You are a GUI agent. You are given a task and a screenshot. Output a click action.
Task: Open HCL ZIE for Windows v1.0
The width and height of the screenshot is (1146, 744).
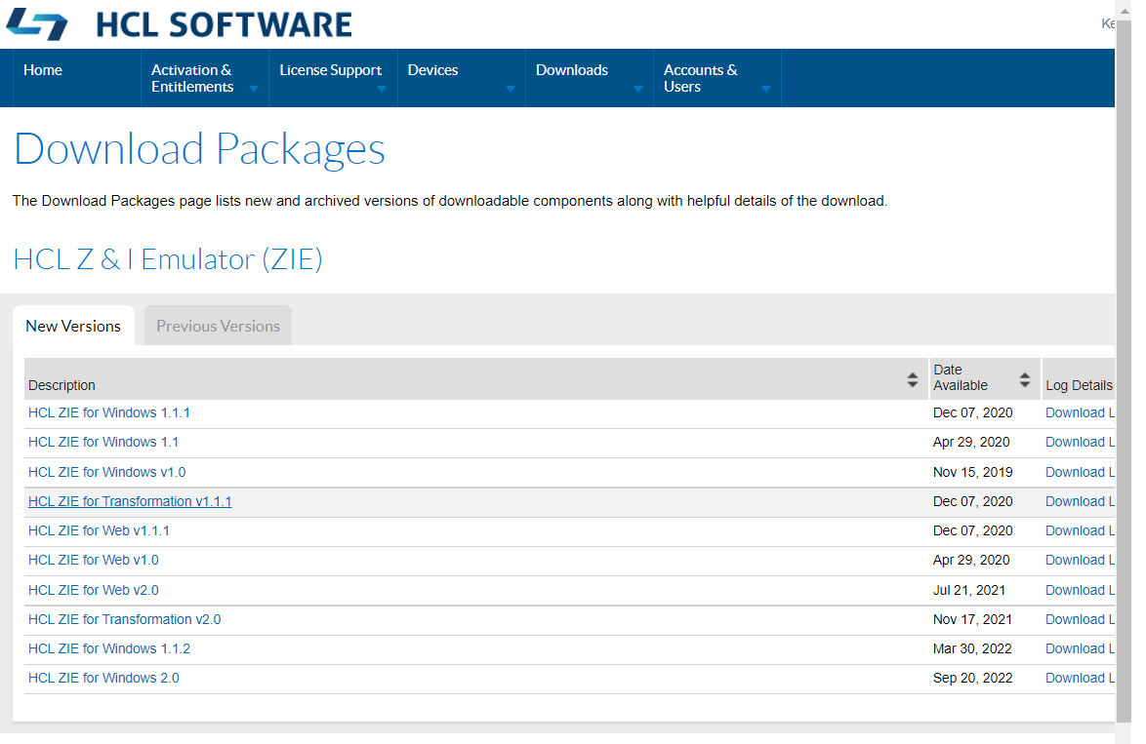(x=106, y=471)
